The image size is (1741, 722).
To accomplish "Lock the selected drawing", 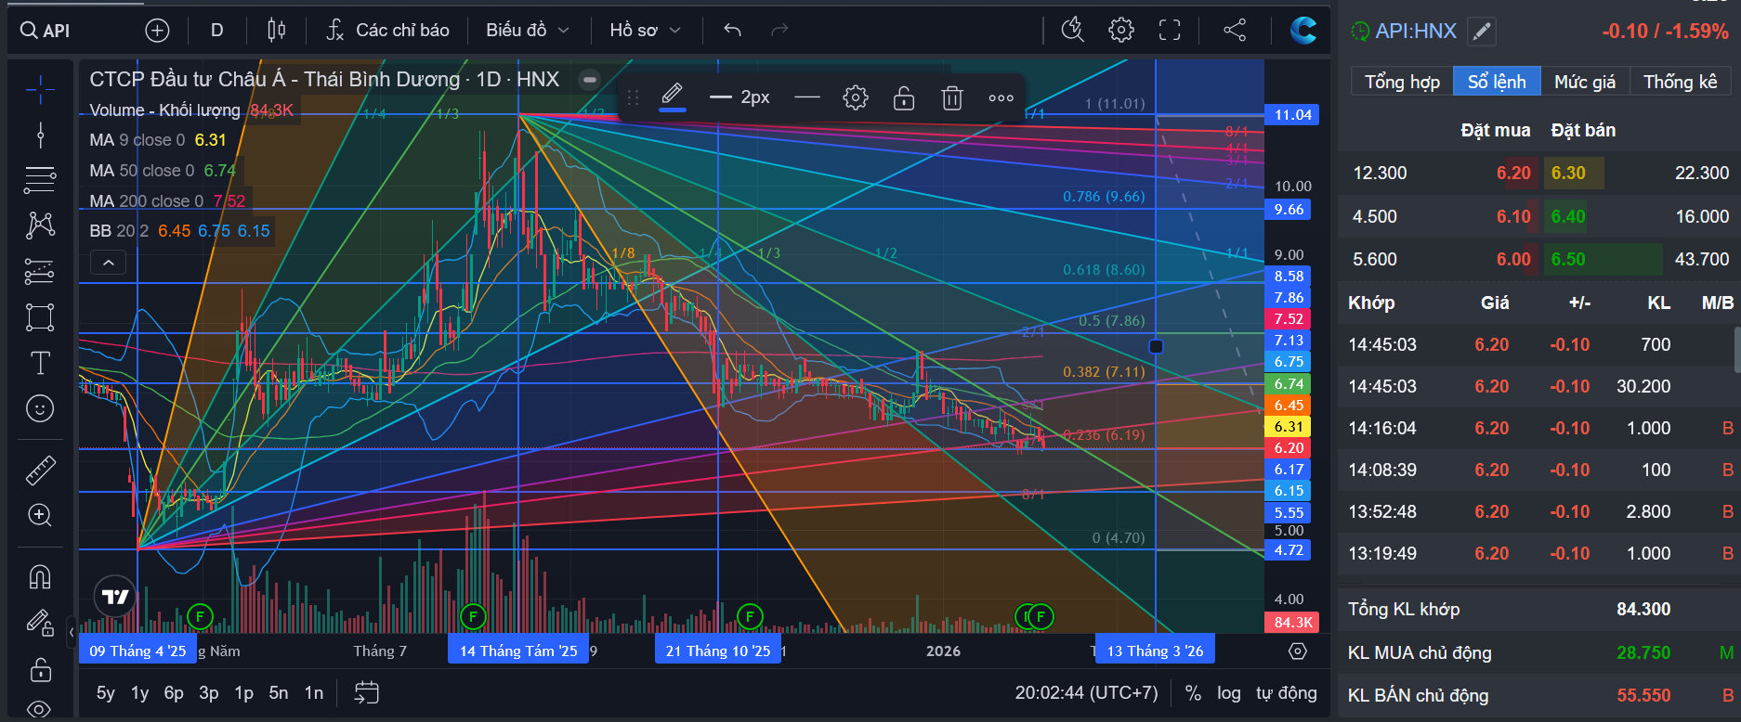I will pyautogui.click(x=904, y=97).
